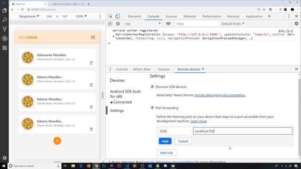
Task: Open DevTools customize three-dot menu
Action: 289,16
